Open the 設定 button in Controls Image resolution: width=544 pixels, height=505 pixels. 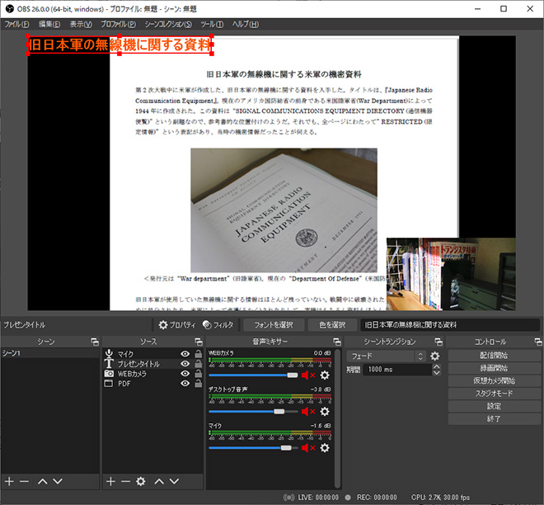point(494,406)
